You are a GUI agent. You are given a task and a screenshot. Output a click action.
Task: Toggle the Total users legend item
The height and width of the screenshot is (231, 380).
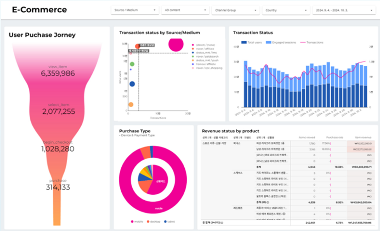point(251,42)
